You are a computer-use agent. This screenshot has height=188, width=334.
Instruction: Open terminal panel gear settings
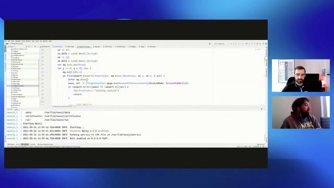[x=261, y=109]
